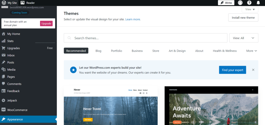265x125 pixels.
Task: Open the Jetpack sidebar label
Action: pos(12,100)
